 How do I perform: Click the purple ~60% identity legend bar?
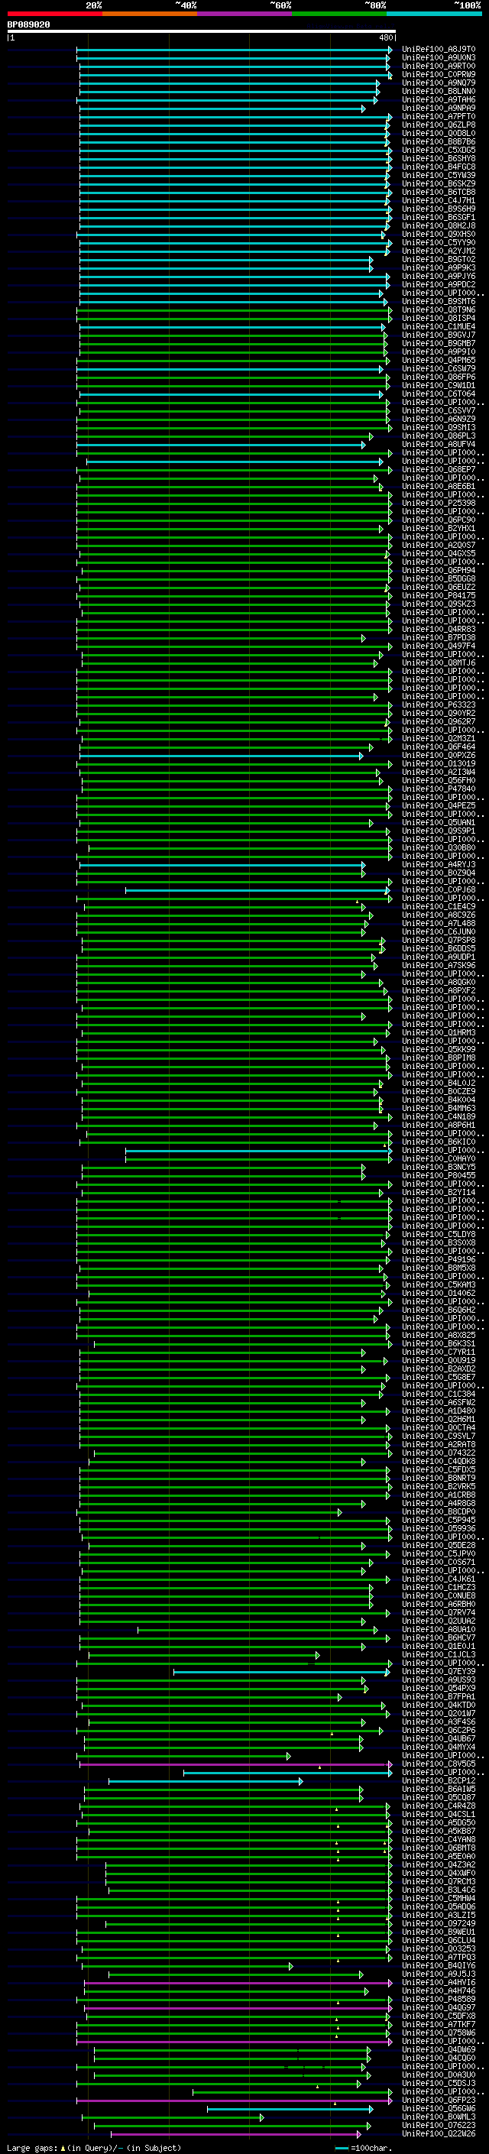coord(244,14)
